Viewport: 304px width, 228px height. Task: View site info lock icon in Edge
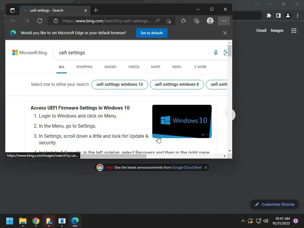click(56, 21)
